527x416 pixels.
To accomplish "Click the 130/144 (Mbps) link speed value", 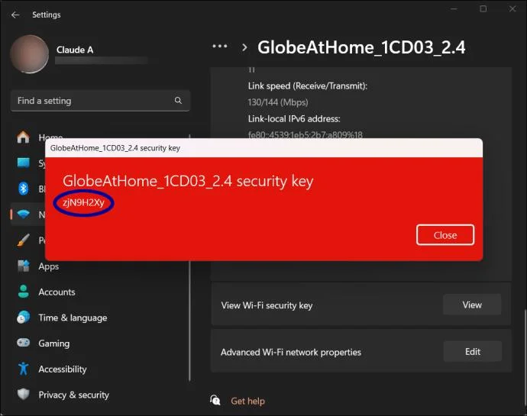I will (277, 102).
